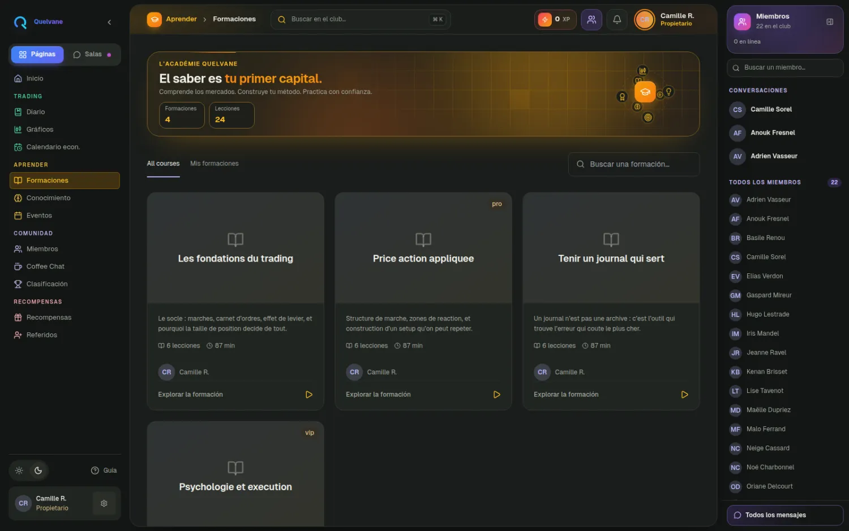Viewport: 849px width, 531px height.
Task: Open Todos los mensajes button
Action: point(785,515)
